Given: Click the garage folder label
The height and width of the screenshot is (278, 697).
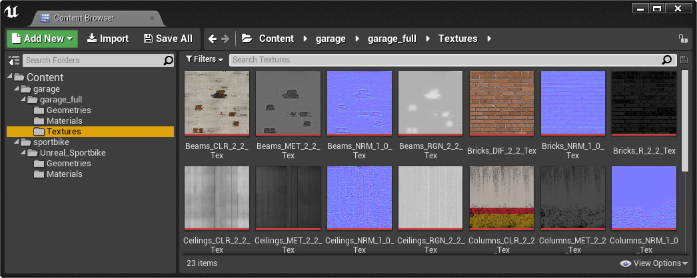Looking at the screenshot, I should pos(47,88).
